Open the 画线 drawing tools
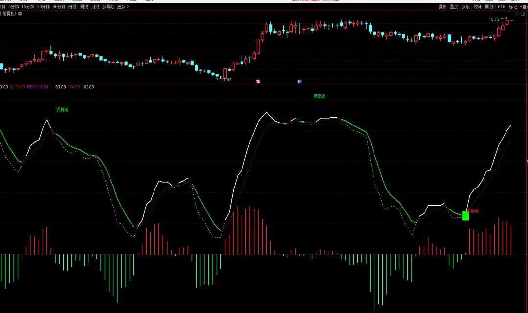The image size is (528, 313). pyautogui.click(x=489, y=7)
